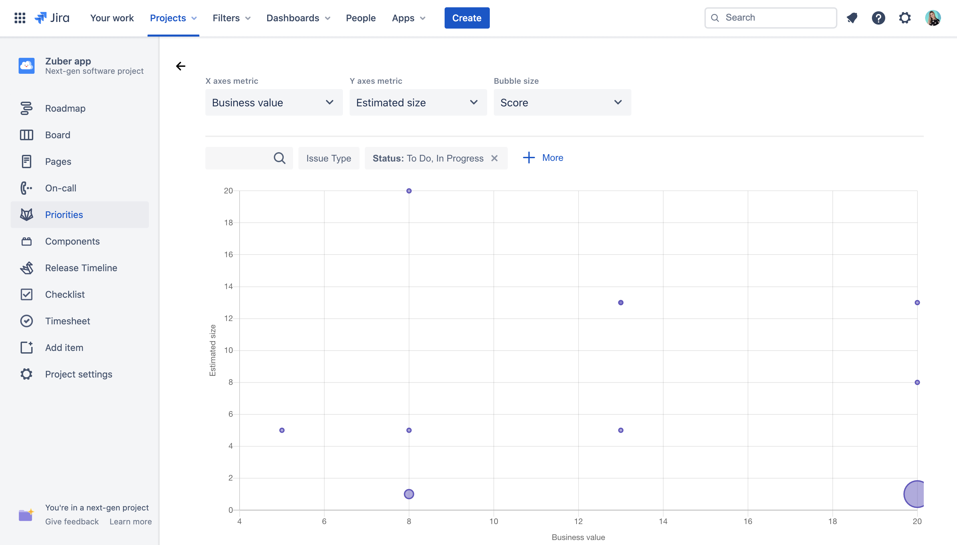Go back using the left arrow
Screen dimensions: 957x545
pyautogui.click(x=180, y=66)
